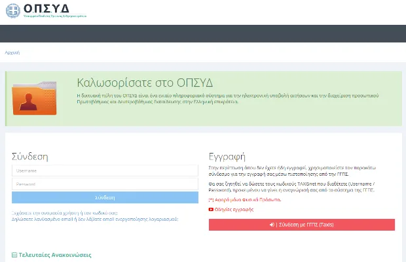Click the ΟΠΣΥΔ logo emblem in the header
The height and width of the screenshot is (262, 406).
point(13,10)
